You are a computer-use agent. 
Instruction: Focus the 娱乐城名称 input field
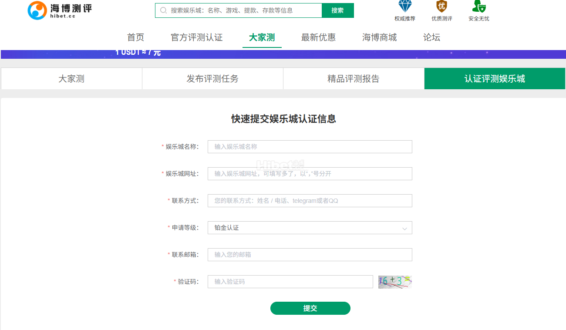point(310,147)
